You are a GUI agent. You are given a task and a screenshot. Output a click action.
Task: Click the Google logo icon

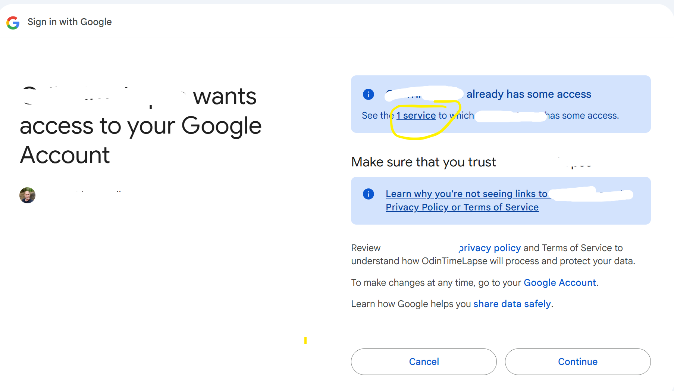click(x=13, y=22)
